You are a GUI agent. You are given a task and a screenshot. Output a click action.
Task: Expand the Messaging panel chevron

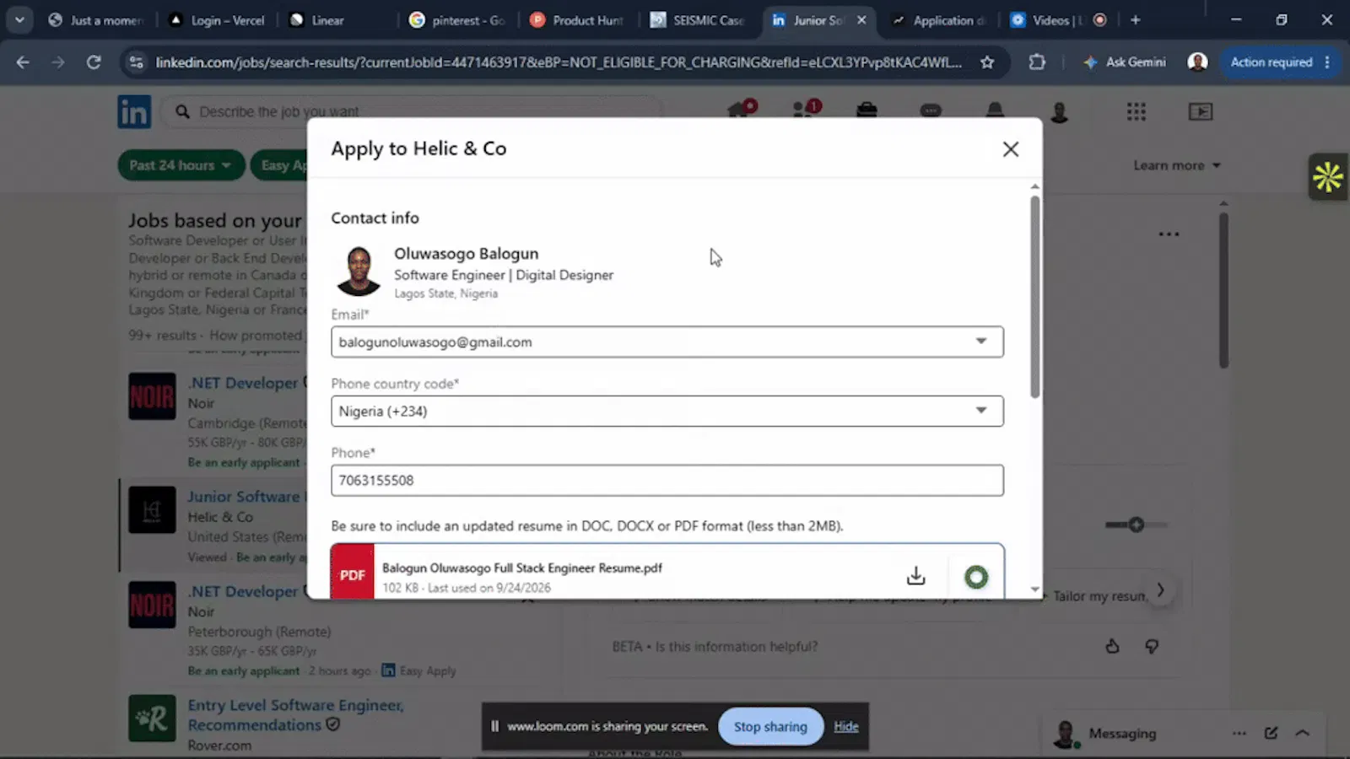(x=1302, y=733)
